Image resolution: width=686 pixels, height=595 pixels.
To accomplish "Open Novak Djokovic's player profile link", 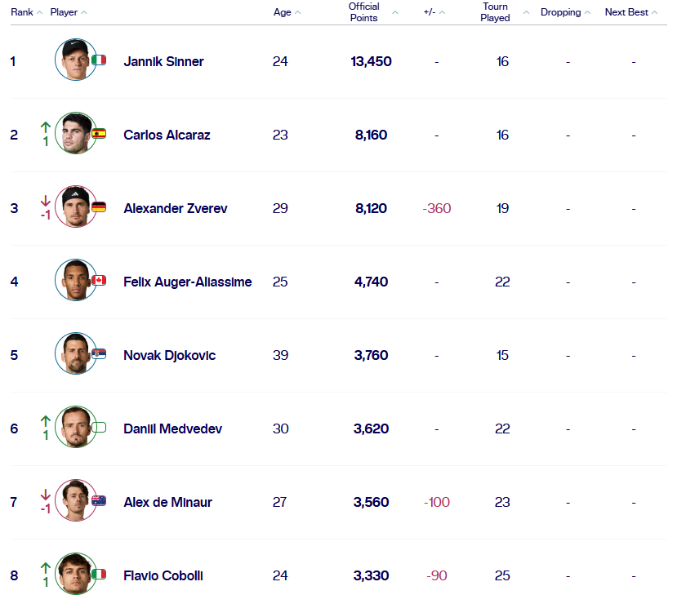I will pyautogui.click(x=169, y=355).
